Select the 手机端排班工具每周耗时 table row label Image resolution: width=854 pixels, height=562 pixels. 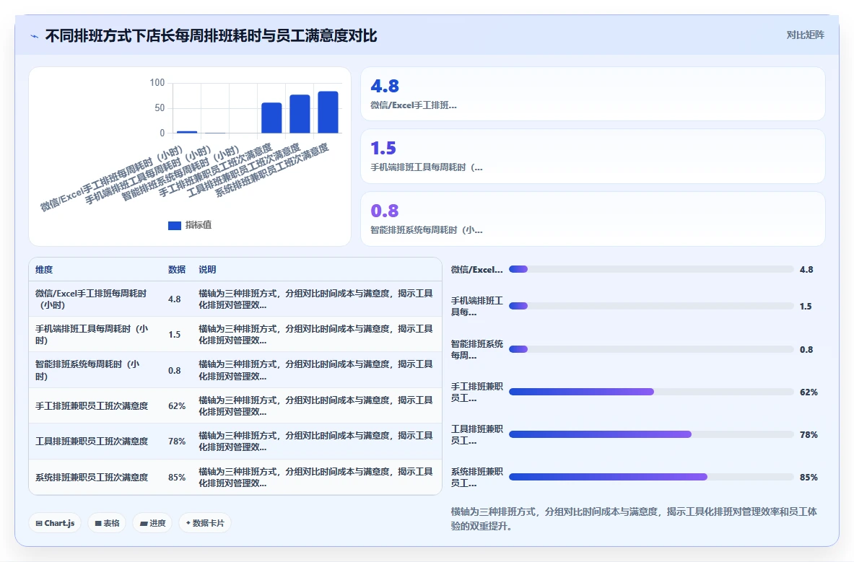pyautogui.click(x=92, y=334)
